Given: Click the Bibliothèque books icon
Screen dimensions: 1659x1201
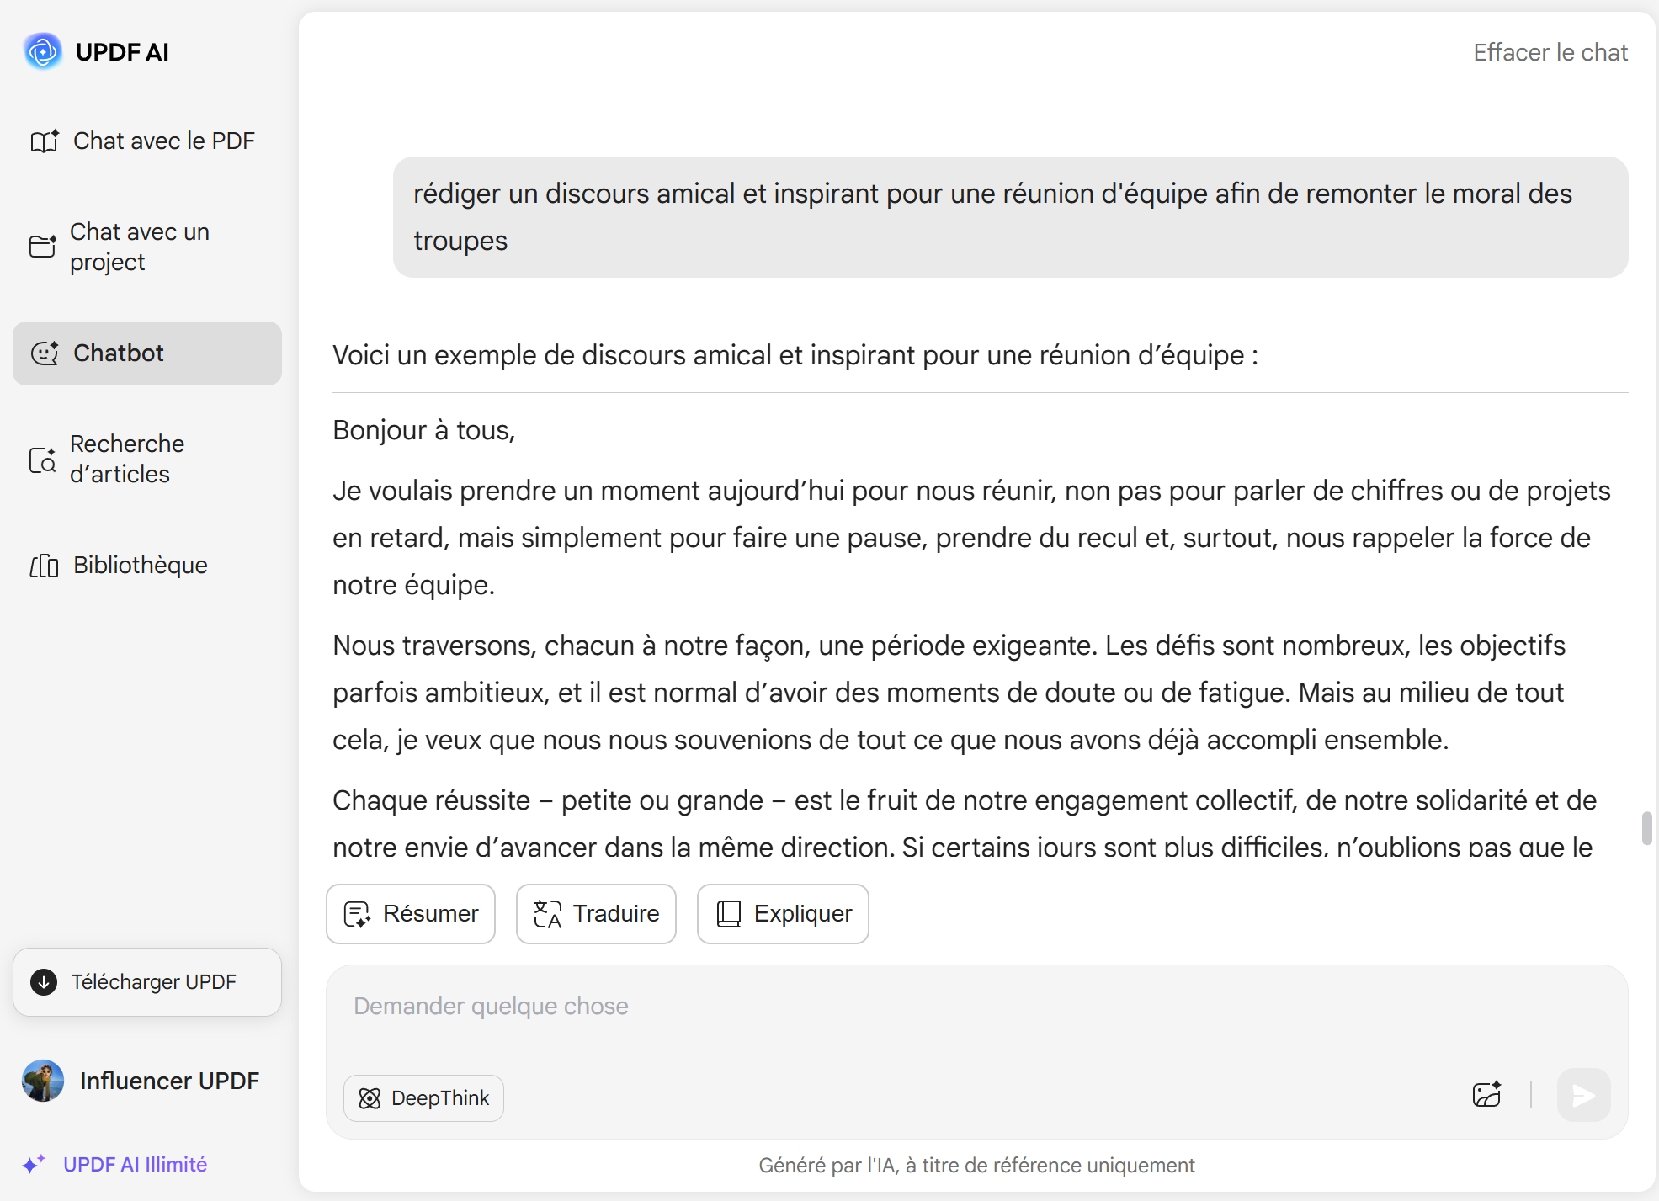Looking at the screenshot, I should [x=44, y=566].
